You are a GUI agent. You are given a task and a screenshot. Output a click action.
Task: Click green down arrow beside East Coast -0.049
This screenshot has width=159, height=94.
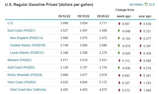point(119,31)
